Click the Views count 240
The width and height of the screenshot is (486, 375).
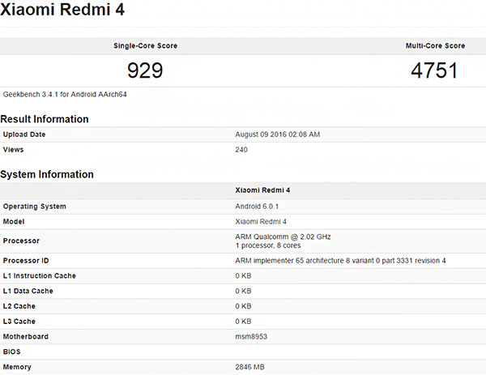(x=241, y=150)
